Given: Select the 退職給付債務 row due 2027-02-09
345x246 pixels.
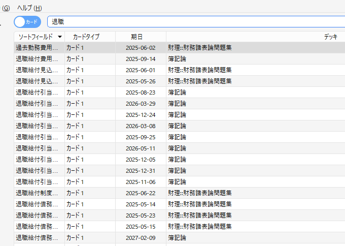Looking at the screenshot, I should coord(37,238).
